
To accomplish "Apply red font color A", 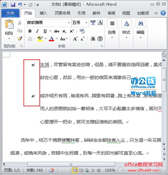I will pyautogui.click(x=52, y=39).
